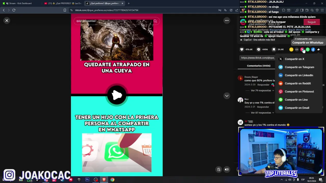
Task: Click the embed code icon
Action: point(297,50)
